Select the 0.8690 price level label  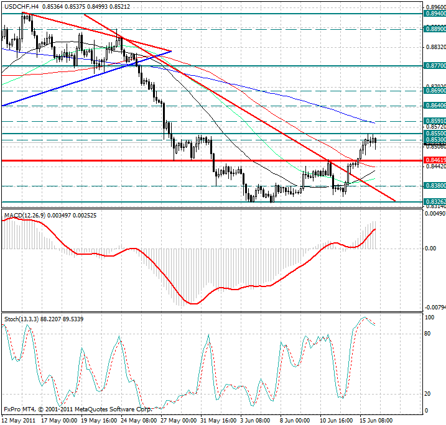[435, 91]
